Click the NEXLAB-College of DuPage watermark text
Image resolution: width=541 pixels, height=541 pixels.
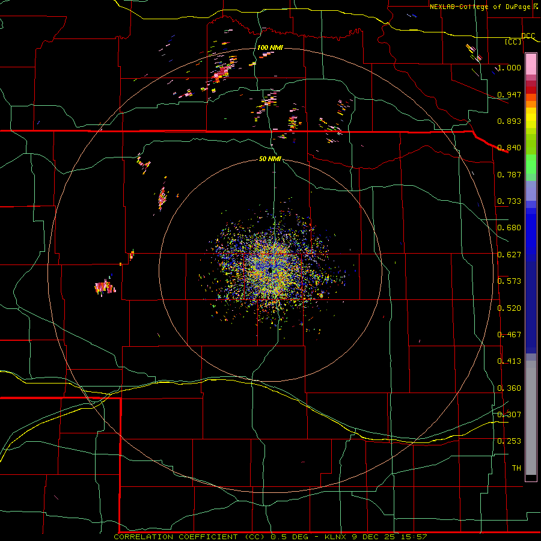(480, 7)
